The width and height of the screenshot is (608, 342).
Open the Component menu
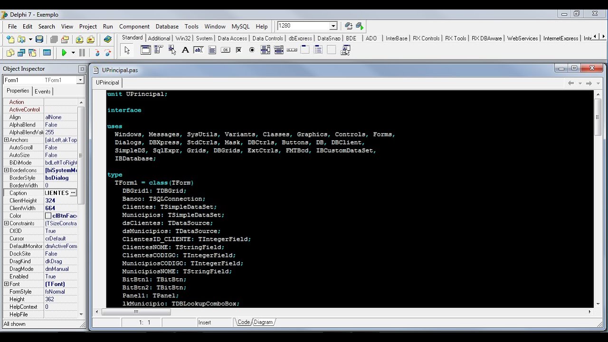point(134,27)
